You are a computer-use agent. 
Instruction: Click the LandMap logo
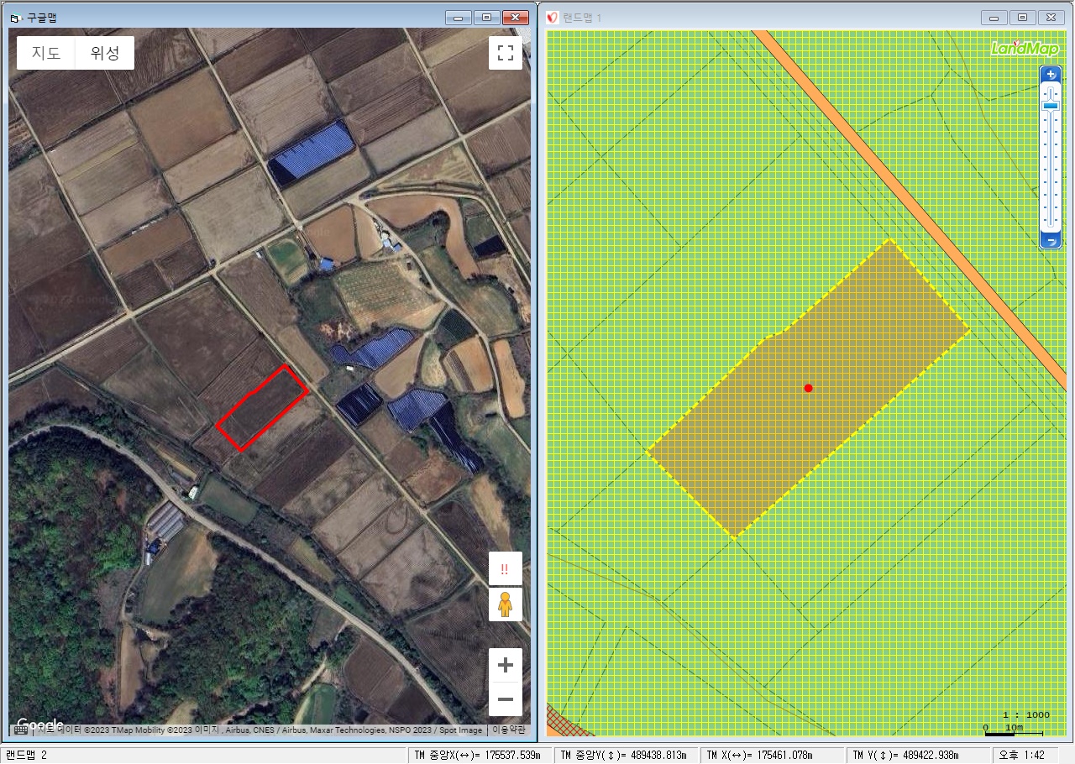point(1024,48)
